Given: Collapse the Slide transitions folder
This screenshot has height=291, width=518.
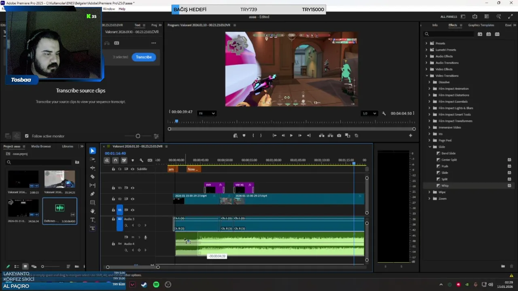Looking at the screenshot, I should pyautogui.click(x=429, y=147).
